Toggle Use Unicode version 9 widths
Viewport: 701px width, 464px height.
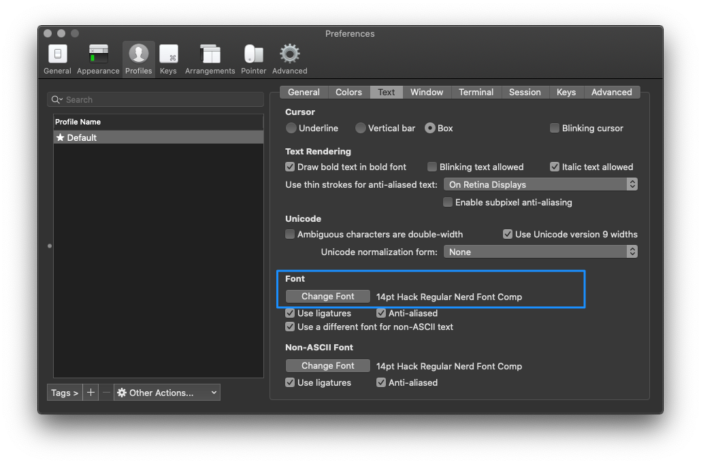(x=508, y=234)
